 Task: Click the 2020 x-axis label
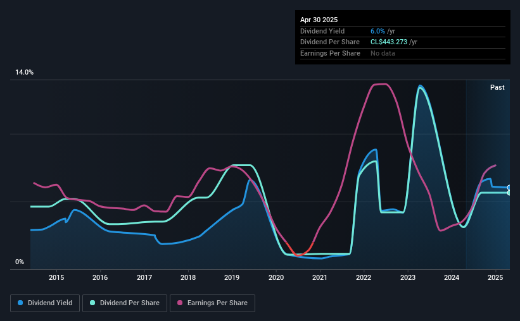coord(276,277)
